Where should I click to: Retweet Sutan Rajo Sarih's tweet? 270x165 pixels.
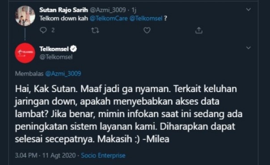95,30
